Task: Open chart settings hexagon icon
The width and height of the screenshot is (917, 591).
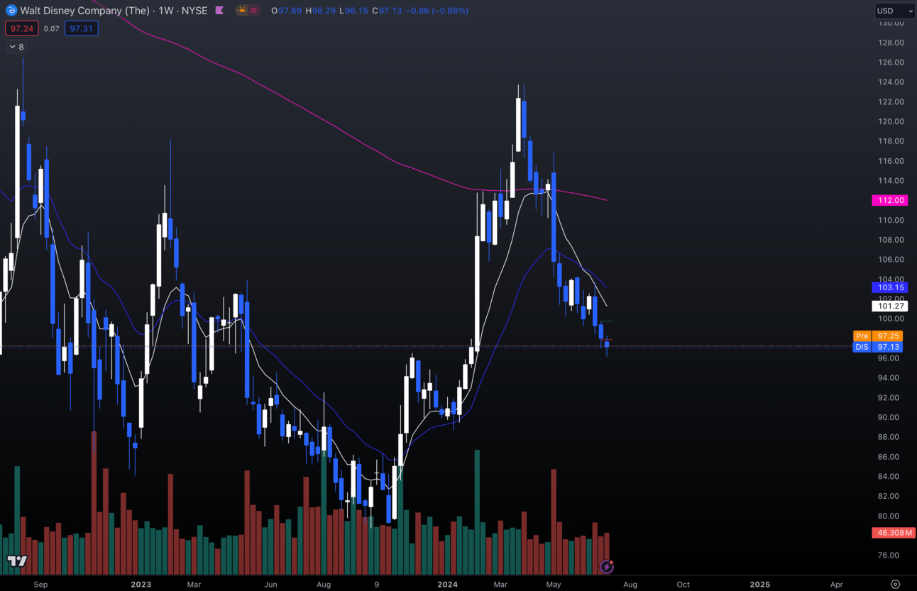Action: tap(895, 585)
